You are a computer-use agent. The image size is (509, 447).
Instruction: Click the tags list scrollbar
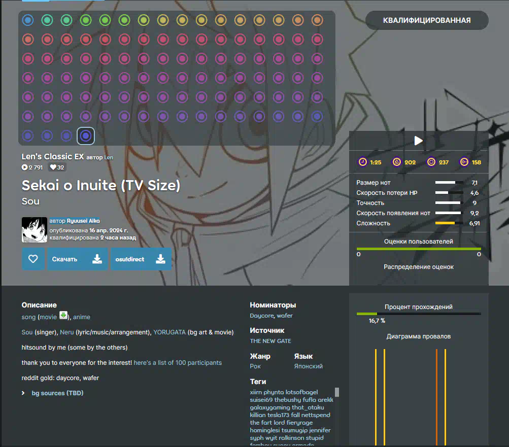point(337,392)
